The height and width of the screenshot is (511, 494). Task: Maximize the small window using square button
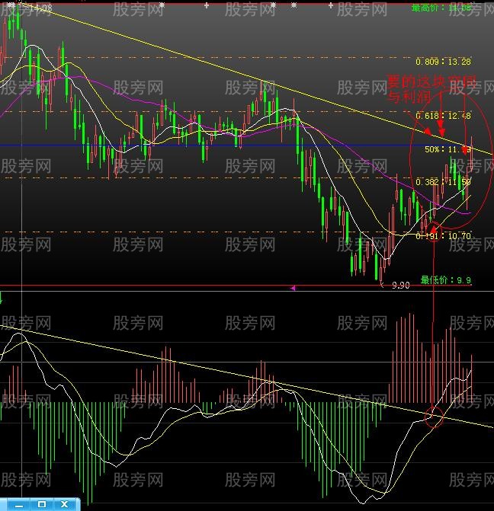(42, 504)
